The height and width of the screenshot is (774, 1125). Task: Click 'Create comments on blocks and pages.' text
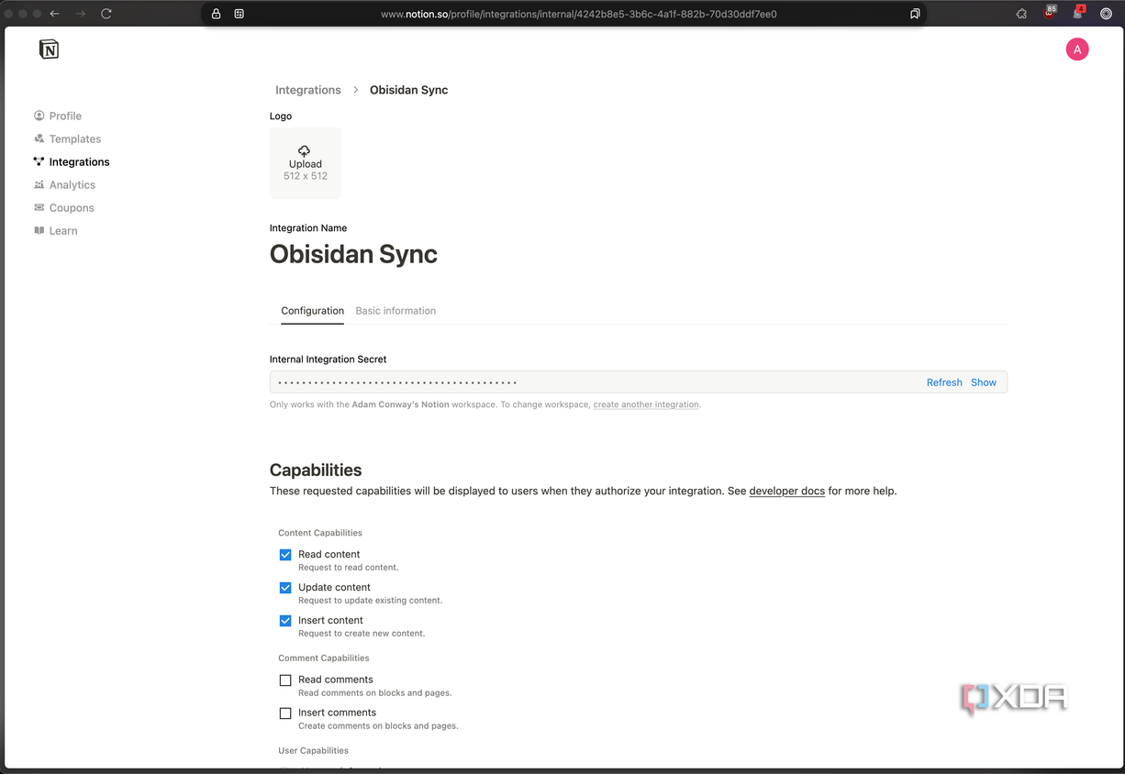click(378, 726)
